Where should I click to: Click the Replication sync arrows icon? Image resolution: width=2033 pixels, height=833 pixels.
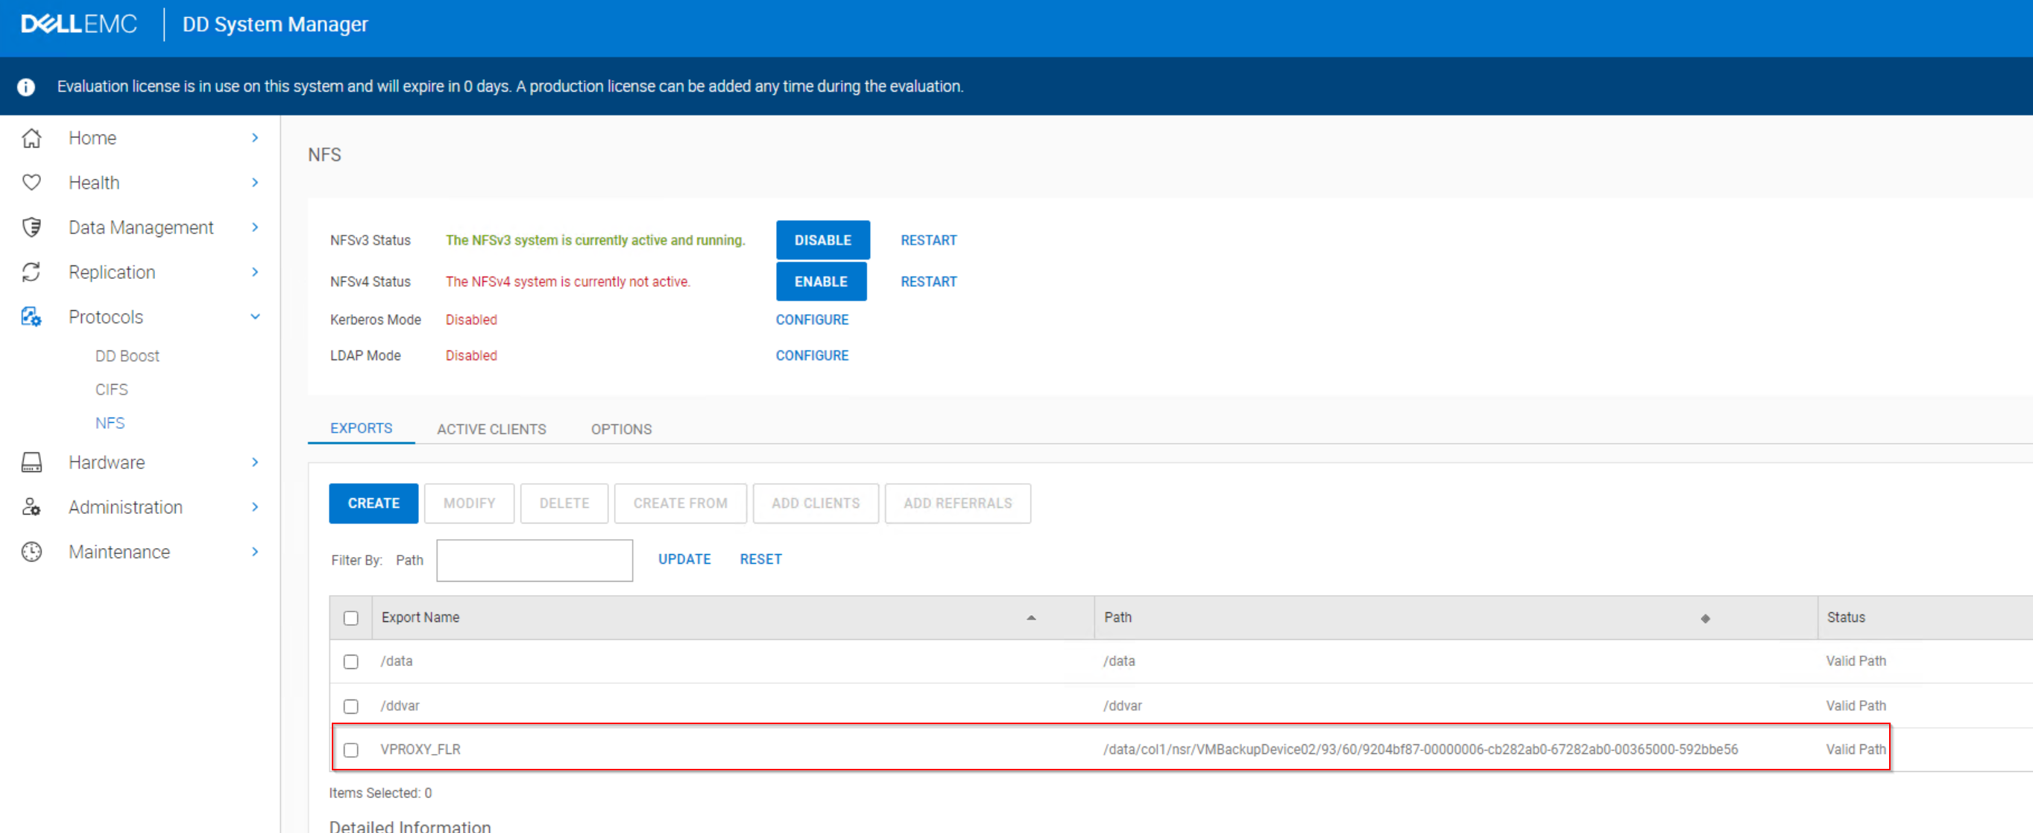[x=31, y=272]
